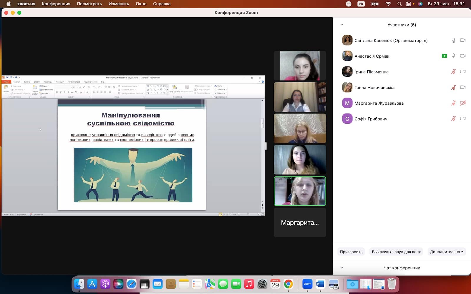Screen dimensions: 471x294
Task: Toggle Софія Грибович's video camera
Action: click(463, 119)
